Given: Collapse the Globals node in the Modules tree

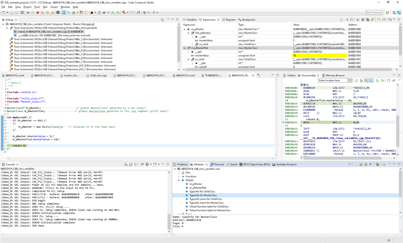Looking at the screenshot, I should tap(179, 180).
